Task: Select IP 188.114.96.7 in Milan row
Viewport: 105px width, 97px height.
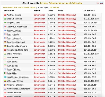Action: tap(90, 73)
